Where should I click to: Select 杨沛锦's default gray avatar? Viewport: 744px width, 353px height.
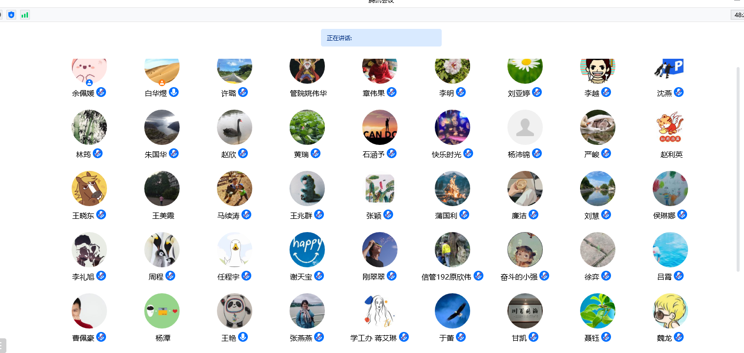(525, 127)
